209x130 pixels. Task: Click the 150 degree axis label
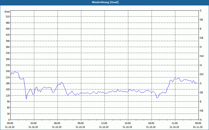point(8,89)
